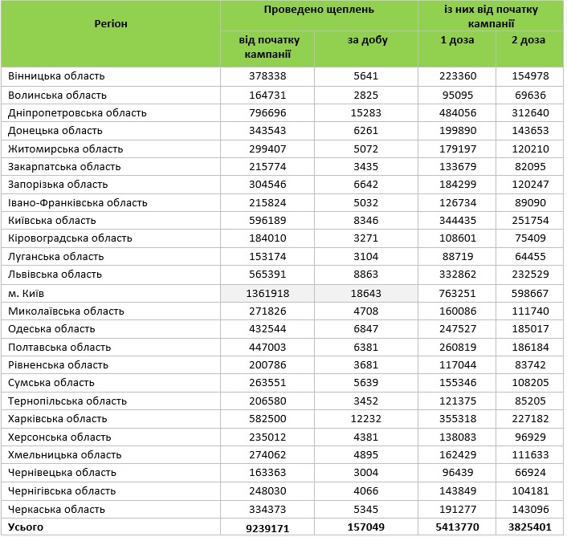Click the 'Дніпропетровська область' row label
Image resolution: width=567 pixels, height=537 pixels.
(77, 113)
